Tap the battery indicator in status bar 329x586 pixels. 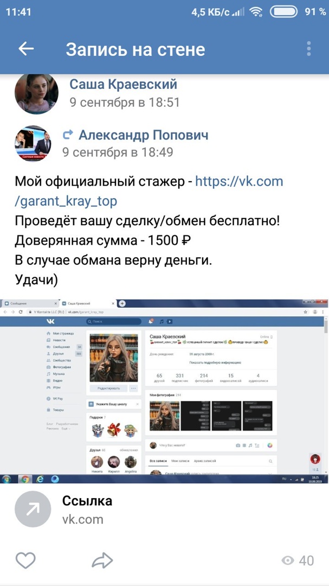[x=283, y=11]
